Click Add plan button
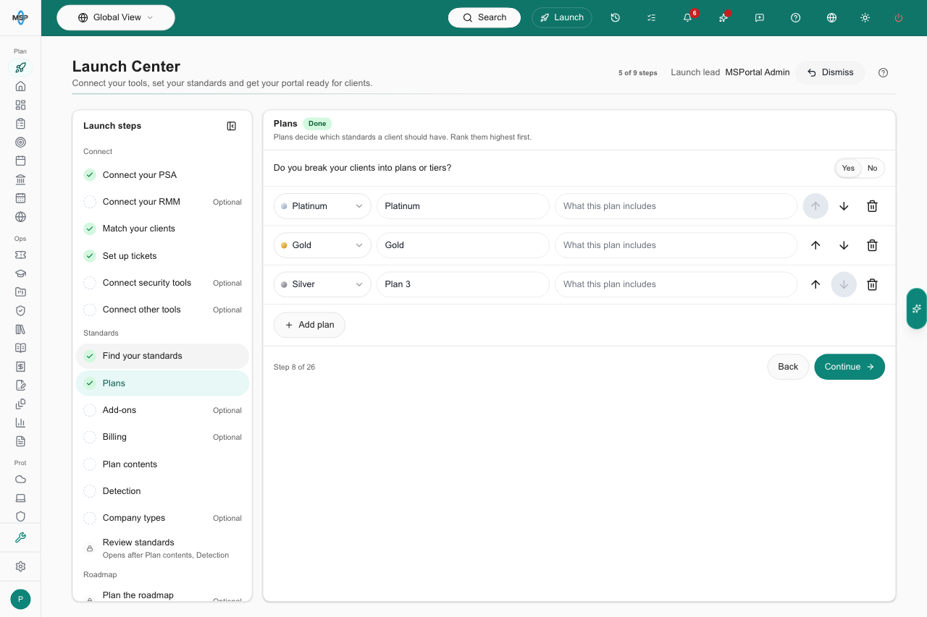The image size is (927, 617). [x=309, y=325]
